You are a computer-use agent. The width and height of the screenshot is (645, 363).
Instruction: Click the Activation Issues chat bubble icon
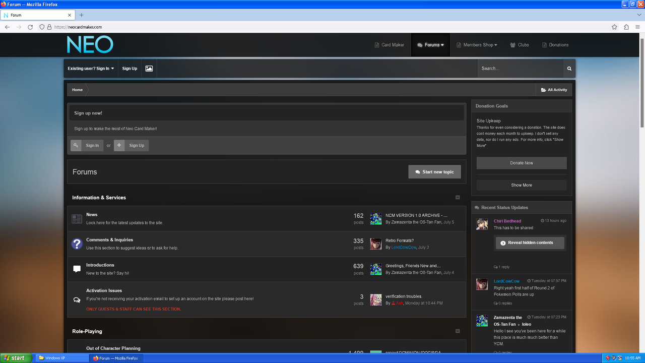pos(77,299)
